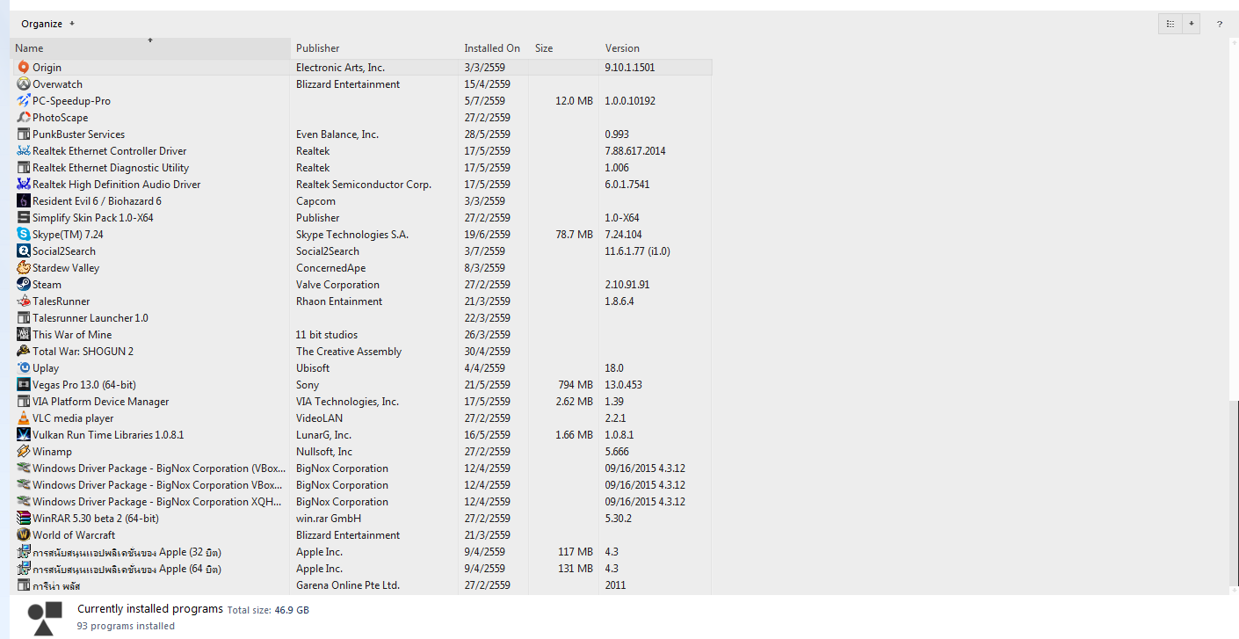
Task: Click the Apple (32 บิต) support icon
Action: (24, 552)
